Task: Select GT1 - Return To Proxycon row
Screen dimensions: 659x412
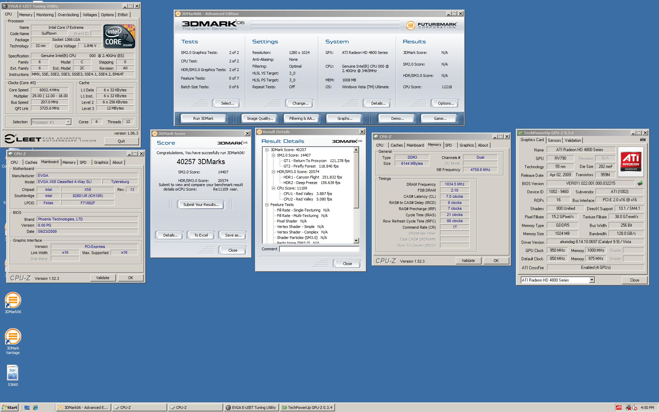Action: click(316, 161)
